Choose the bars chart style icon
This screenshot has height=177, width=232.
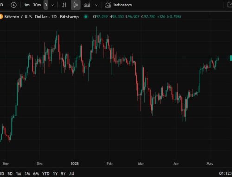click(64, 5)
